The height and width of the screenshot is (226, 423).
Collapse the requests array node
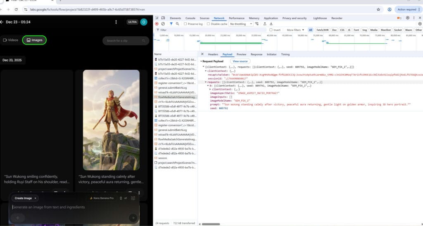tap(206, 82)
